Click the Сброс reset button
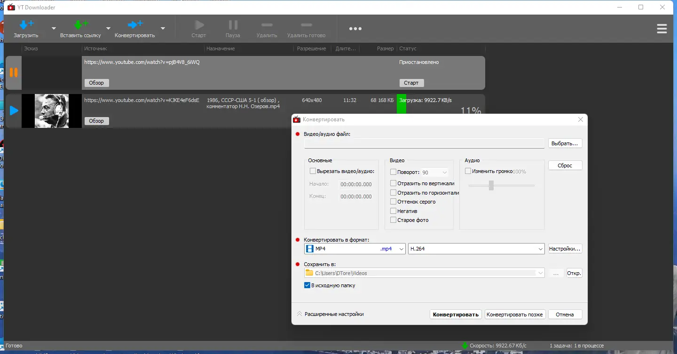This screenshot has width=677, height=354. [565, 165]
